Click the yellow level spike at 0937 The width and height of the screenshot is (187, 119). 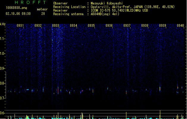126,115
